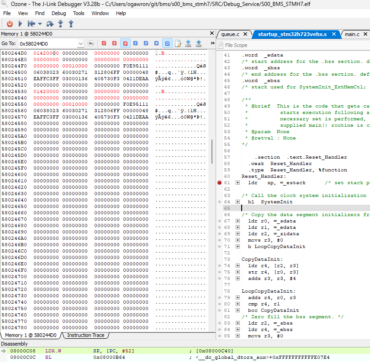The height and width of the screenshot is (362, 370).
Task: Click the Load Memory Data download icon
Action: (x=199, y=43)
